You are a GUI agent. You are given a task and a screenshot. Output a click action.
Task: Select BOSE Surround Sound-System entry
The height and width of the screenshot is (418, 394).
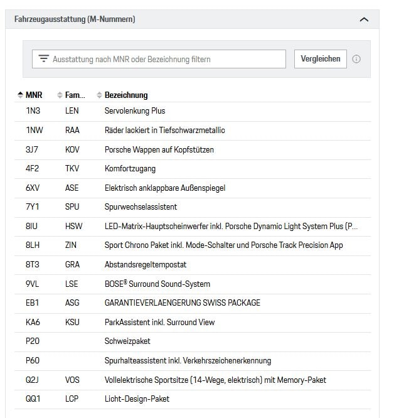(157, 284)
